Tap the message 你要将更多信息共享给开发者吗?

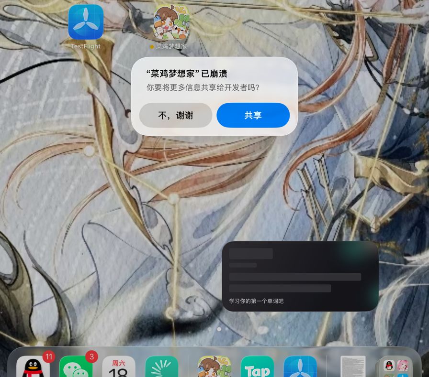click(x=203, y=87)
